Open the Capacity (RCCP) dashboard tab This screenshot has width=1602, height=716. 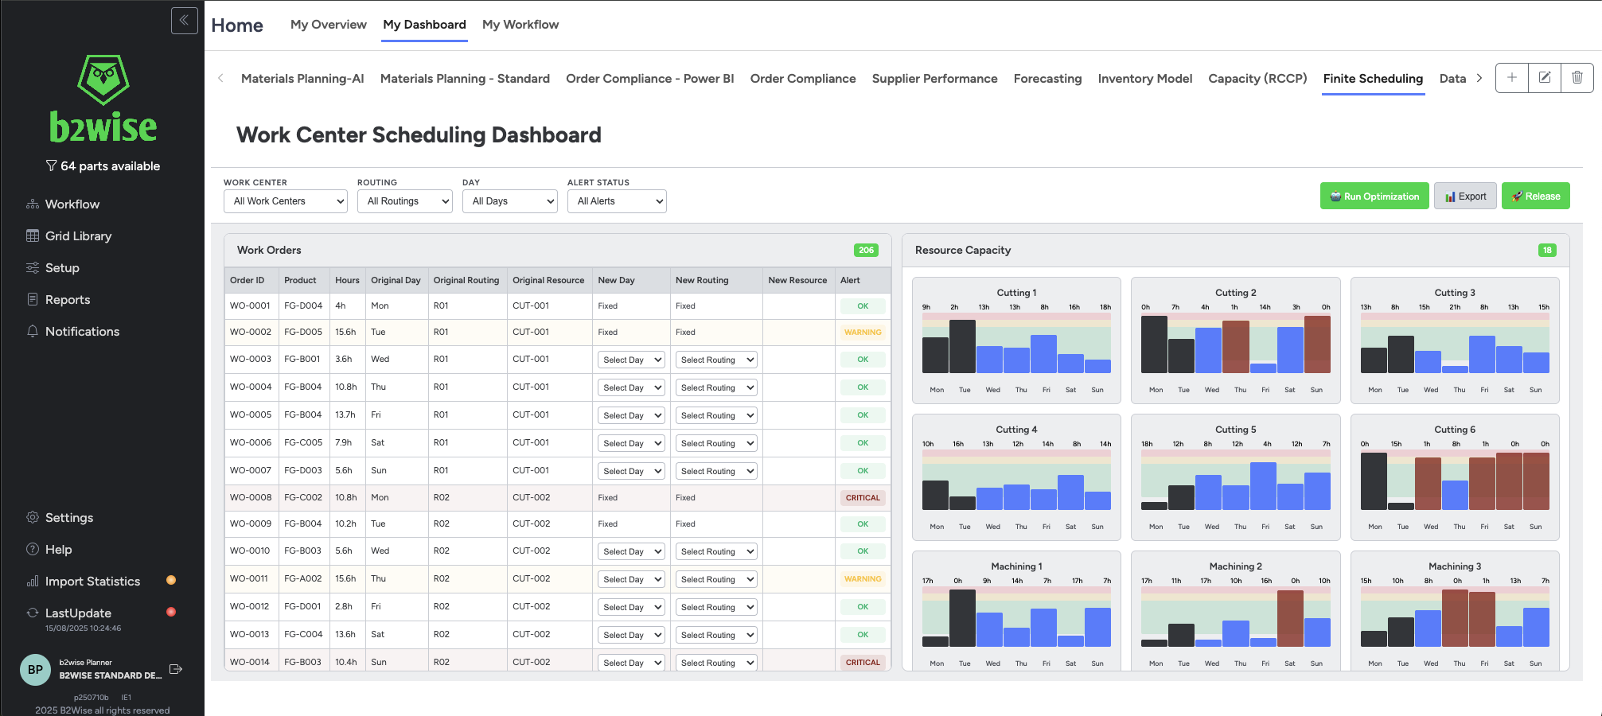click(x=1257, y=79)
